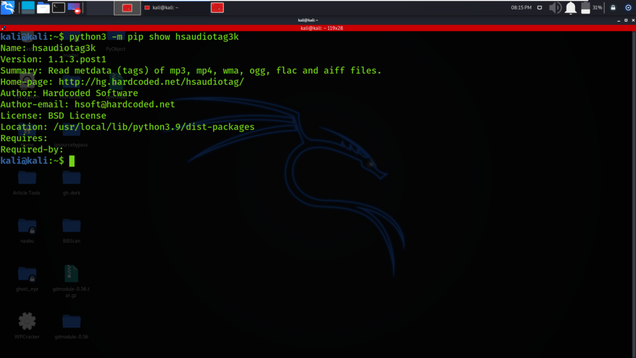636x358 pixels.
Task: Click the 31% battery percentage label
Action: click(x=597, y=8)
